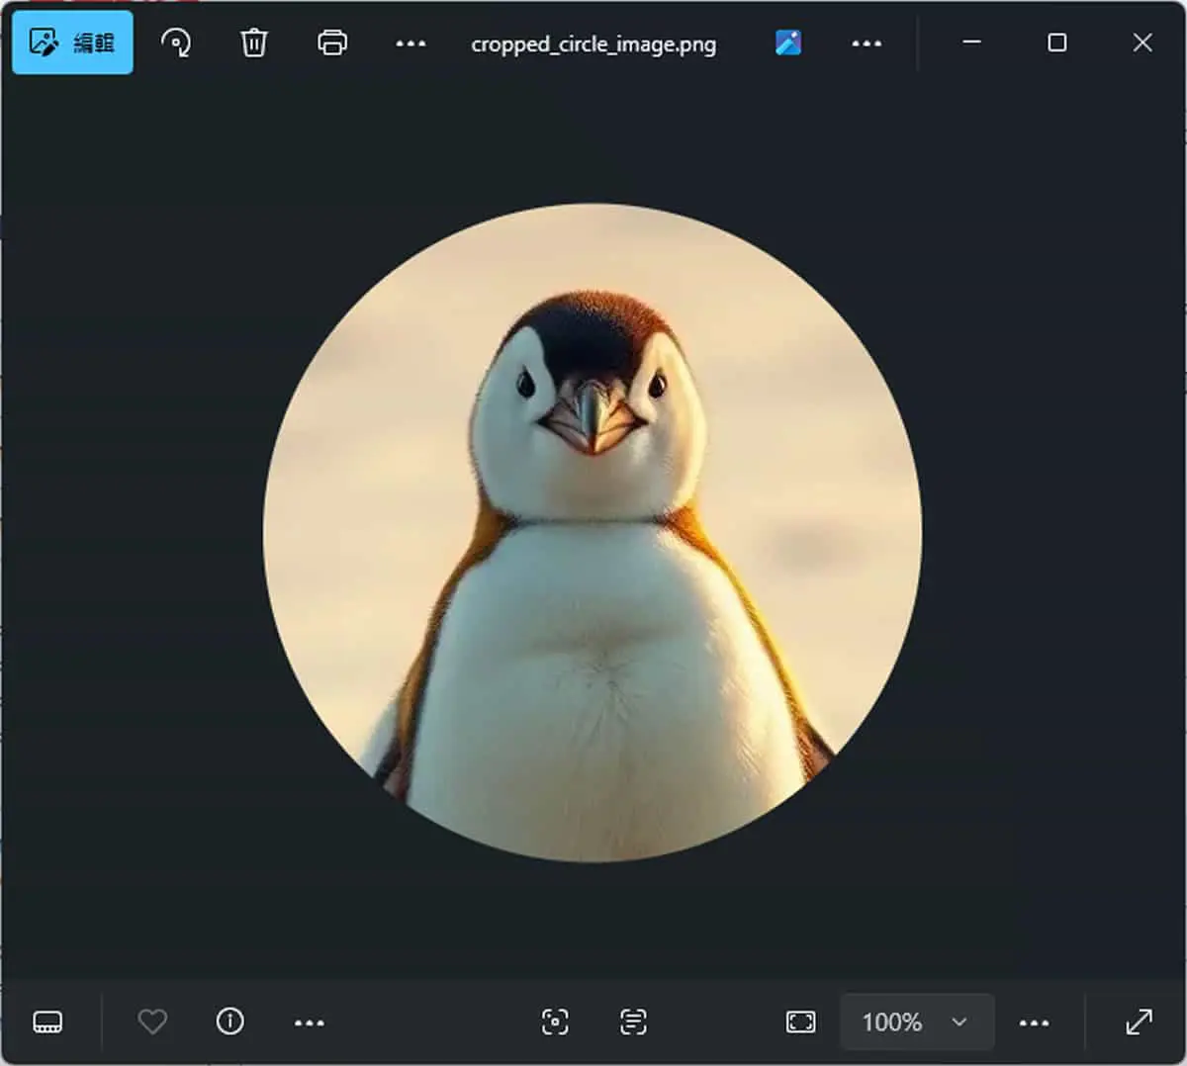This screenshot has width=1187, height=1066.
Task: Open the 100% zoom dropdown
Action: tap(917, 1022)
